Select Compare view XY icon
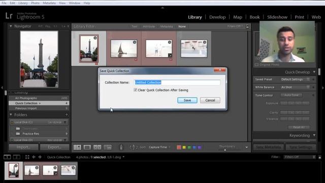The height and width of the screenshot is (183, 325). pos(97,147)
